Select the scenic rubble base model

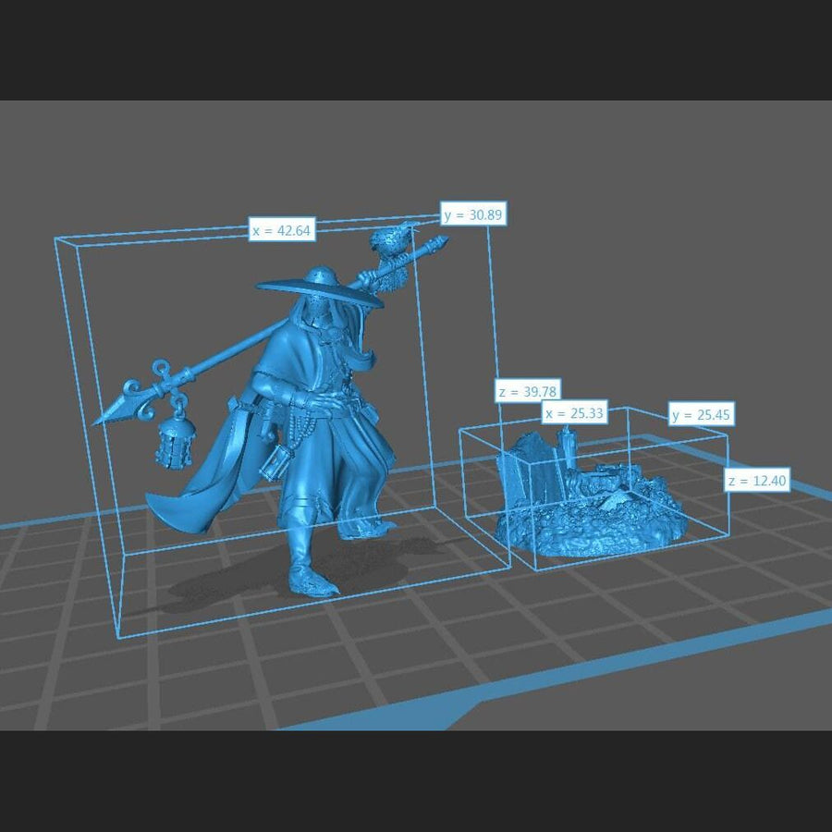pyautogui.click(x=592, y=518)
